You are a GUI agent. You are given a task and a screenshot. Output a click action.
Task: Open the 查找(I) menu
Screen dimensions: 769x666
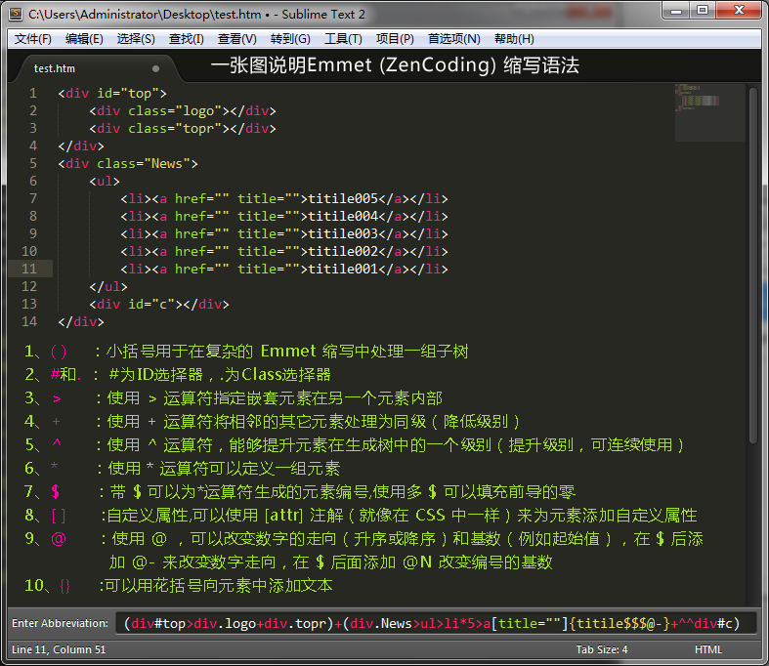tap(187, 39)
